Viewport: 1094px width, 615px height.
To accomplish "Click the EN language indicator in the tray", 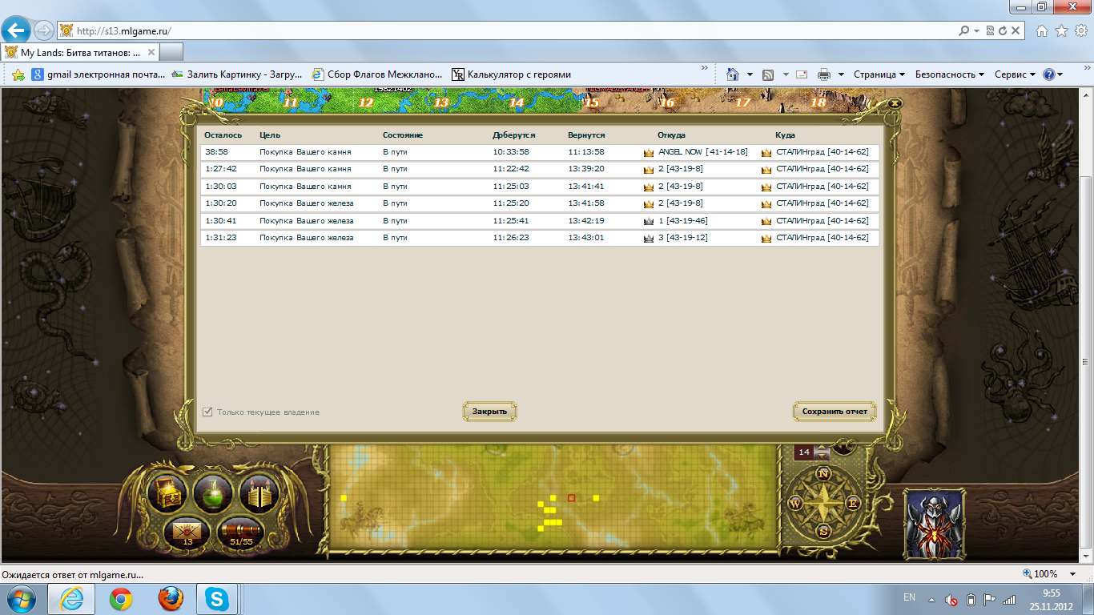I will (x=909, y=597).
